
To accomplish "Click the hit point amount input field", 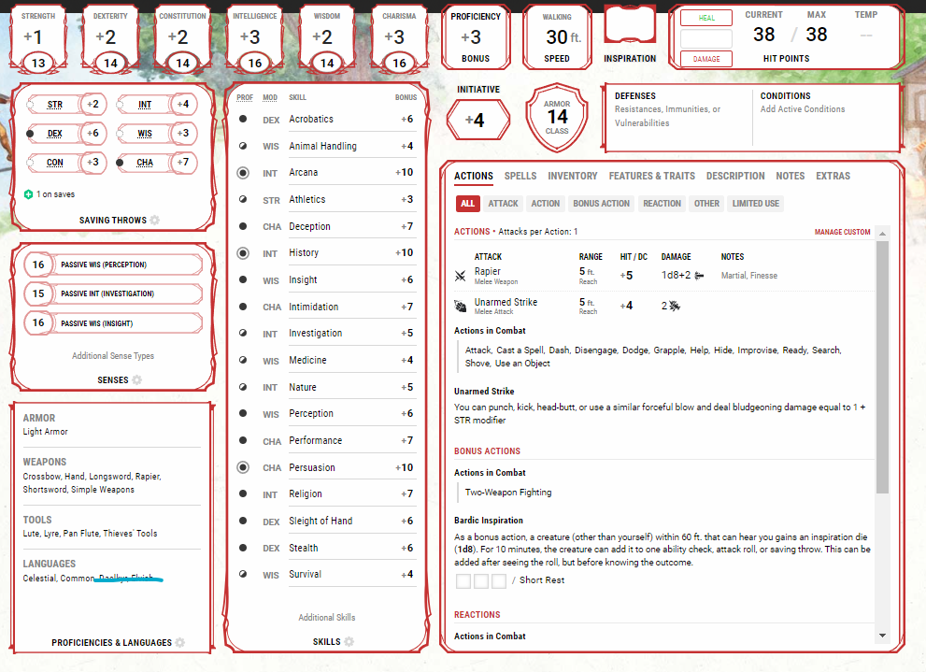I will coord(705,38).
